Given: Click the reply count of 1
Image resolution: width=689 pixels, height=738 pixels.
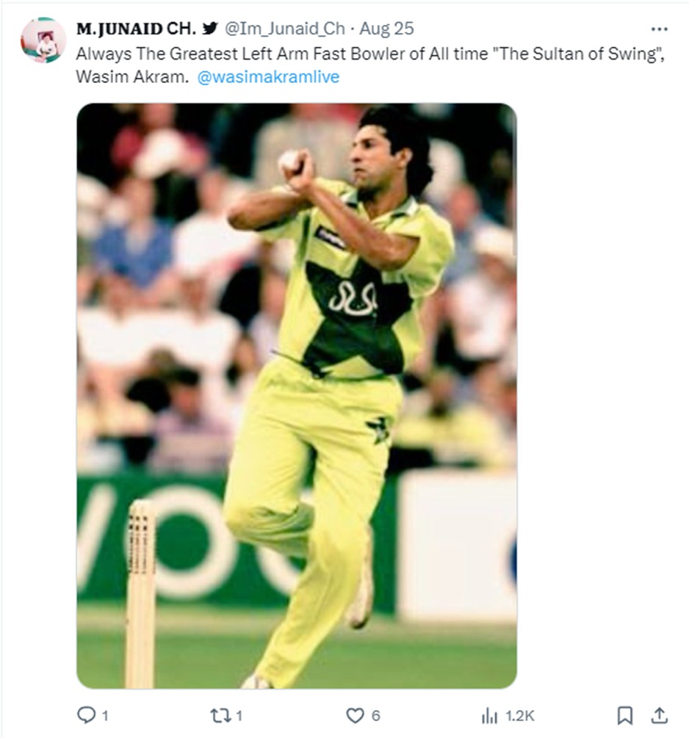Looking at the screenshot, I should coord(105,717).
